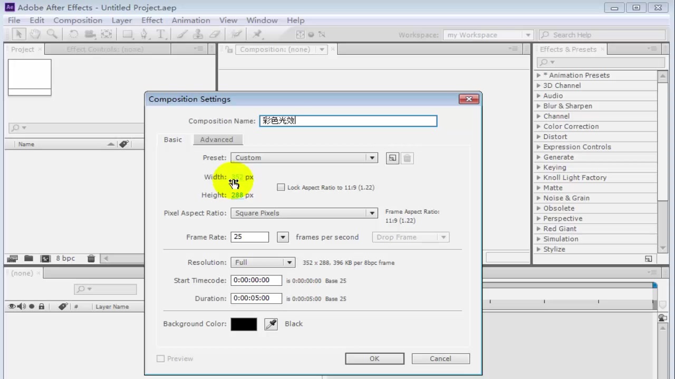Click the OK button

point(374,358)
